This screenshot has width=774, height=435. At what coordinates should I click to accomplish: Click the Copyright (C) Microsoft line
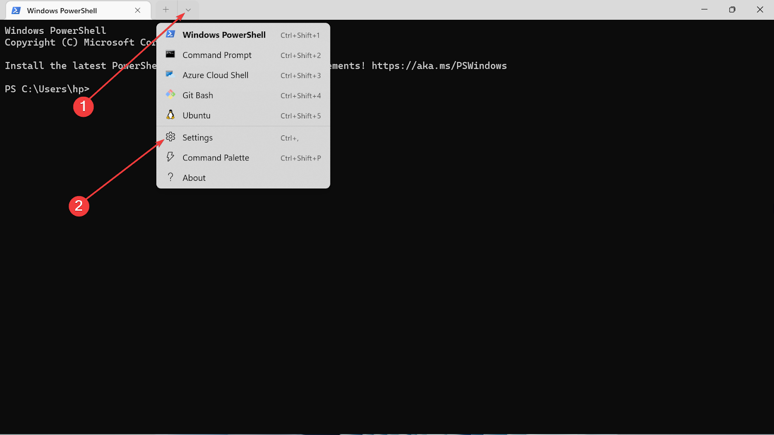(x=80, y=43)
